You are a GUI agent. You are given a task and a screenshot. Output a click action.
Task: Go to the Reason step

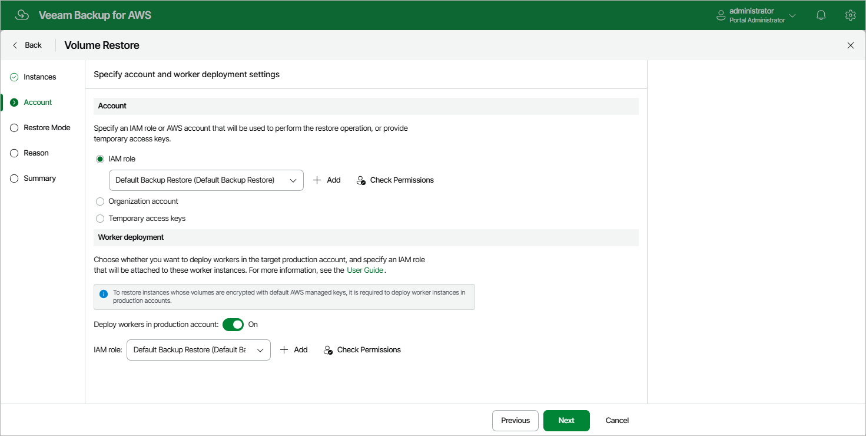[x=36, y=153]
